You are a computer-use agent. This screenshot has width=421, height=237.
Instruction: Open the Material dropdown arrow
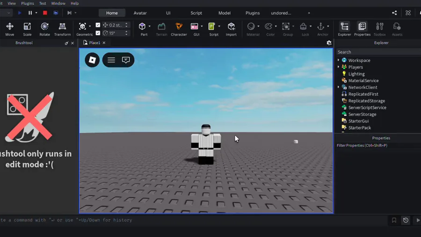[258, 26]
